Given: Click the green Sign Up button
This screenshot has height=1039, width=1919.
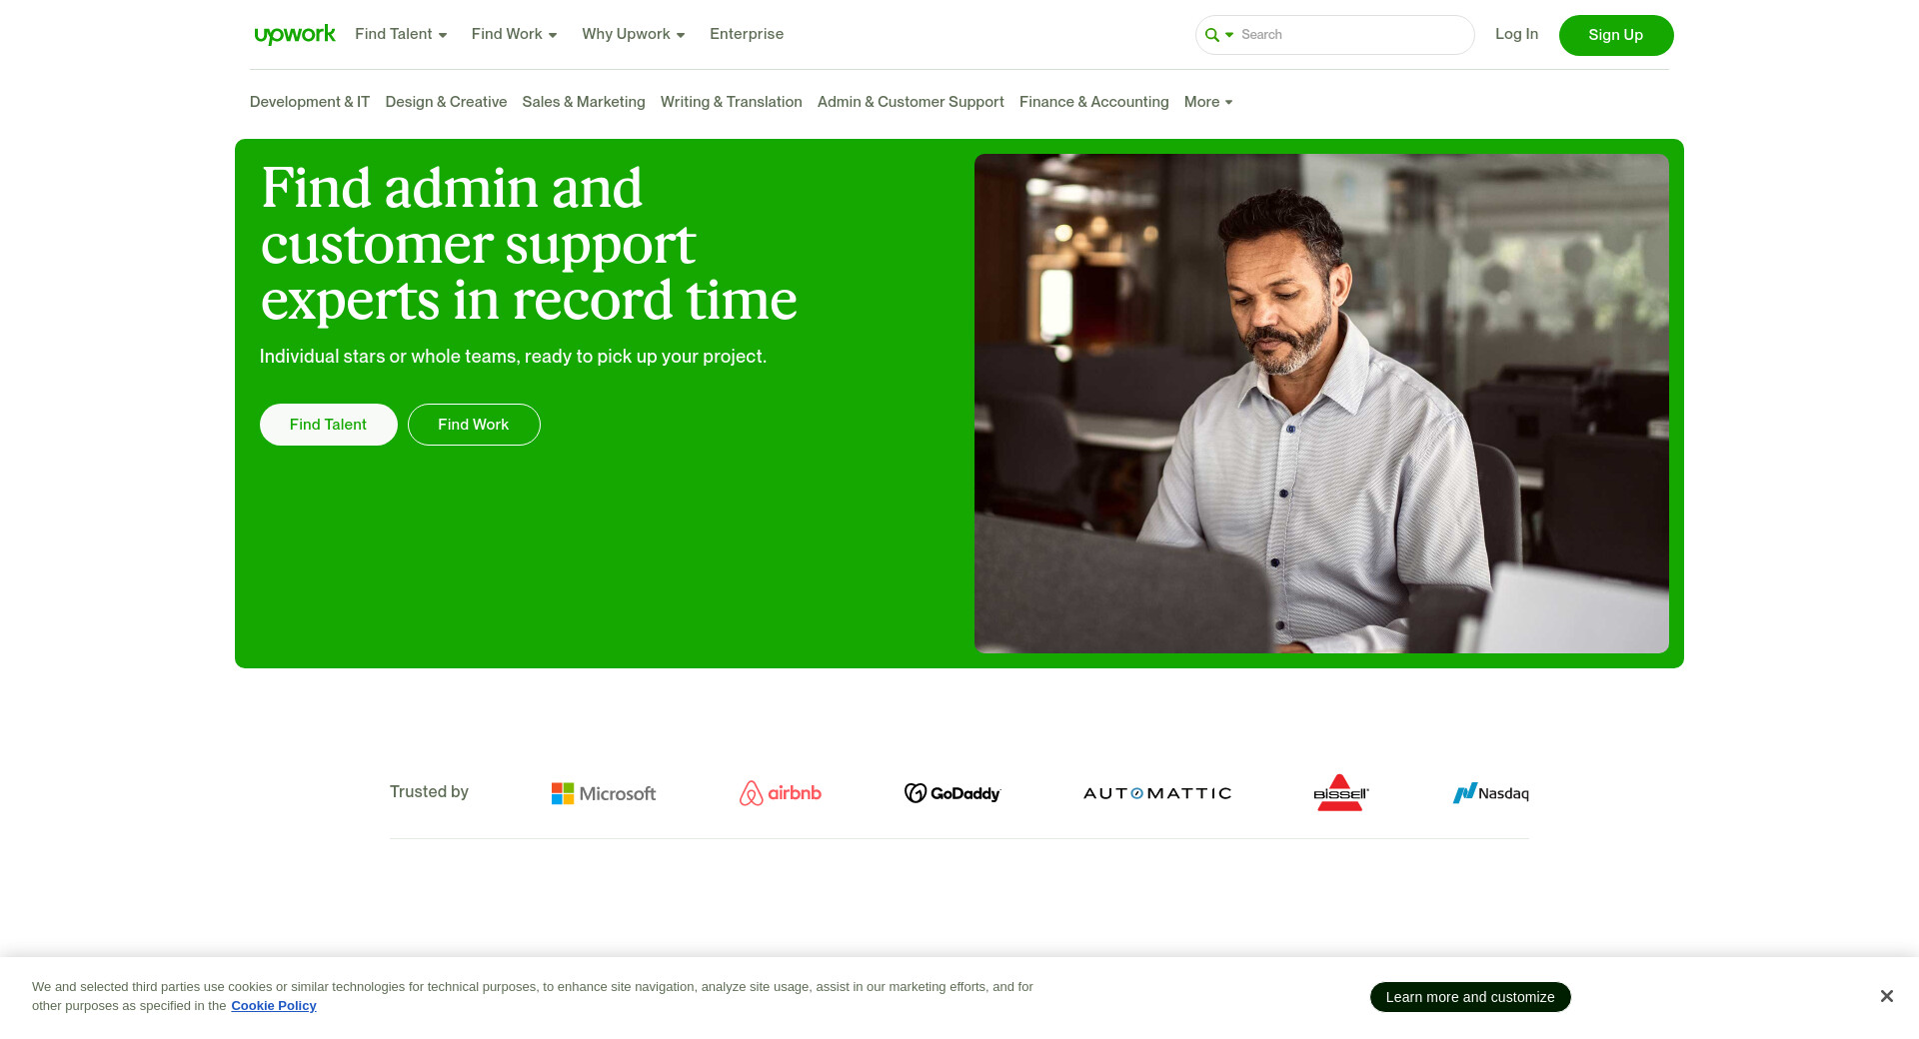Looking at the screenshot, I should (1616, 35).
